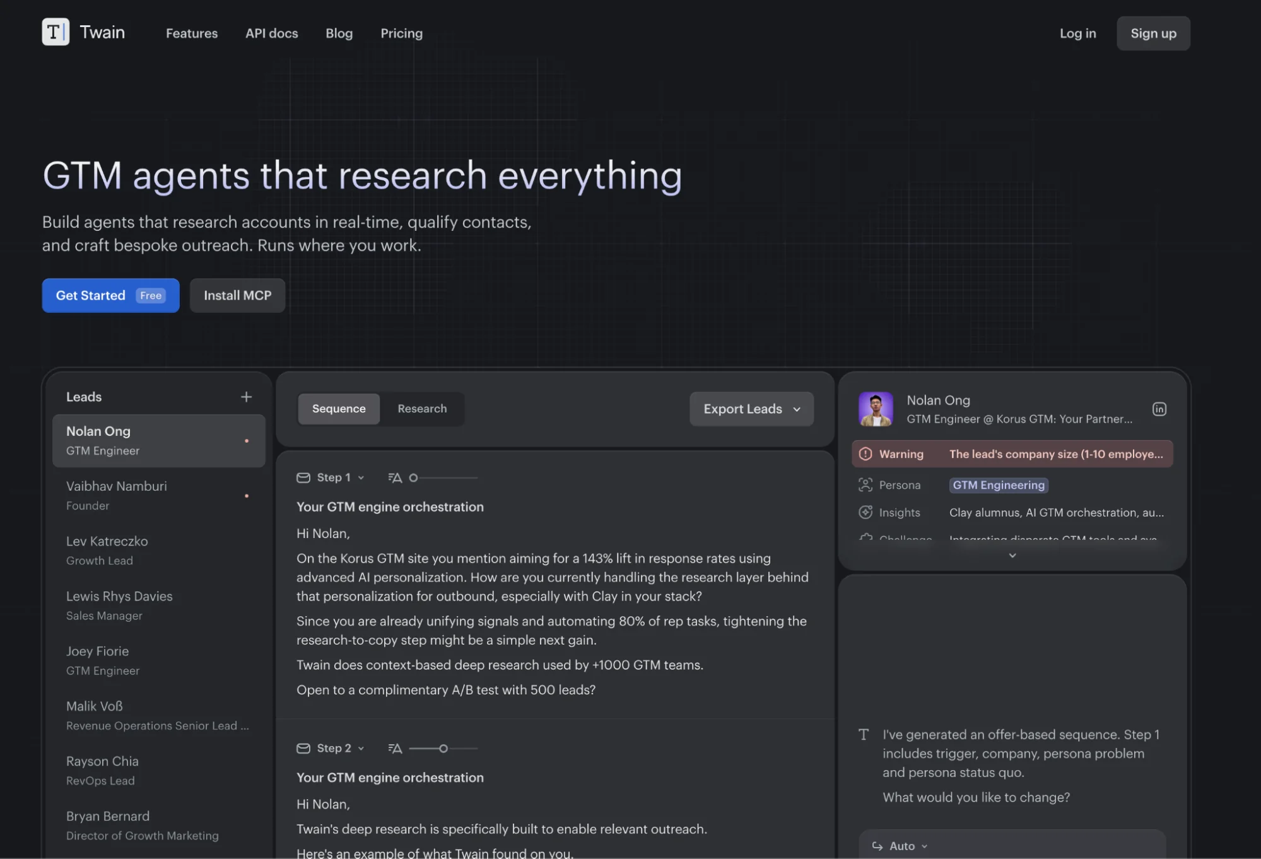Click the Persona icon

(865, 484)
